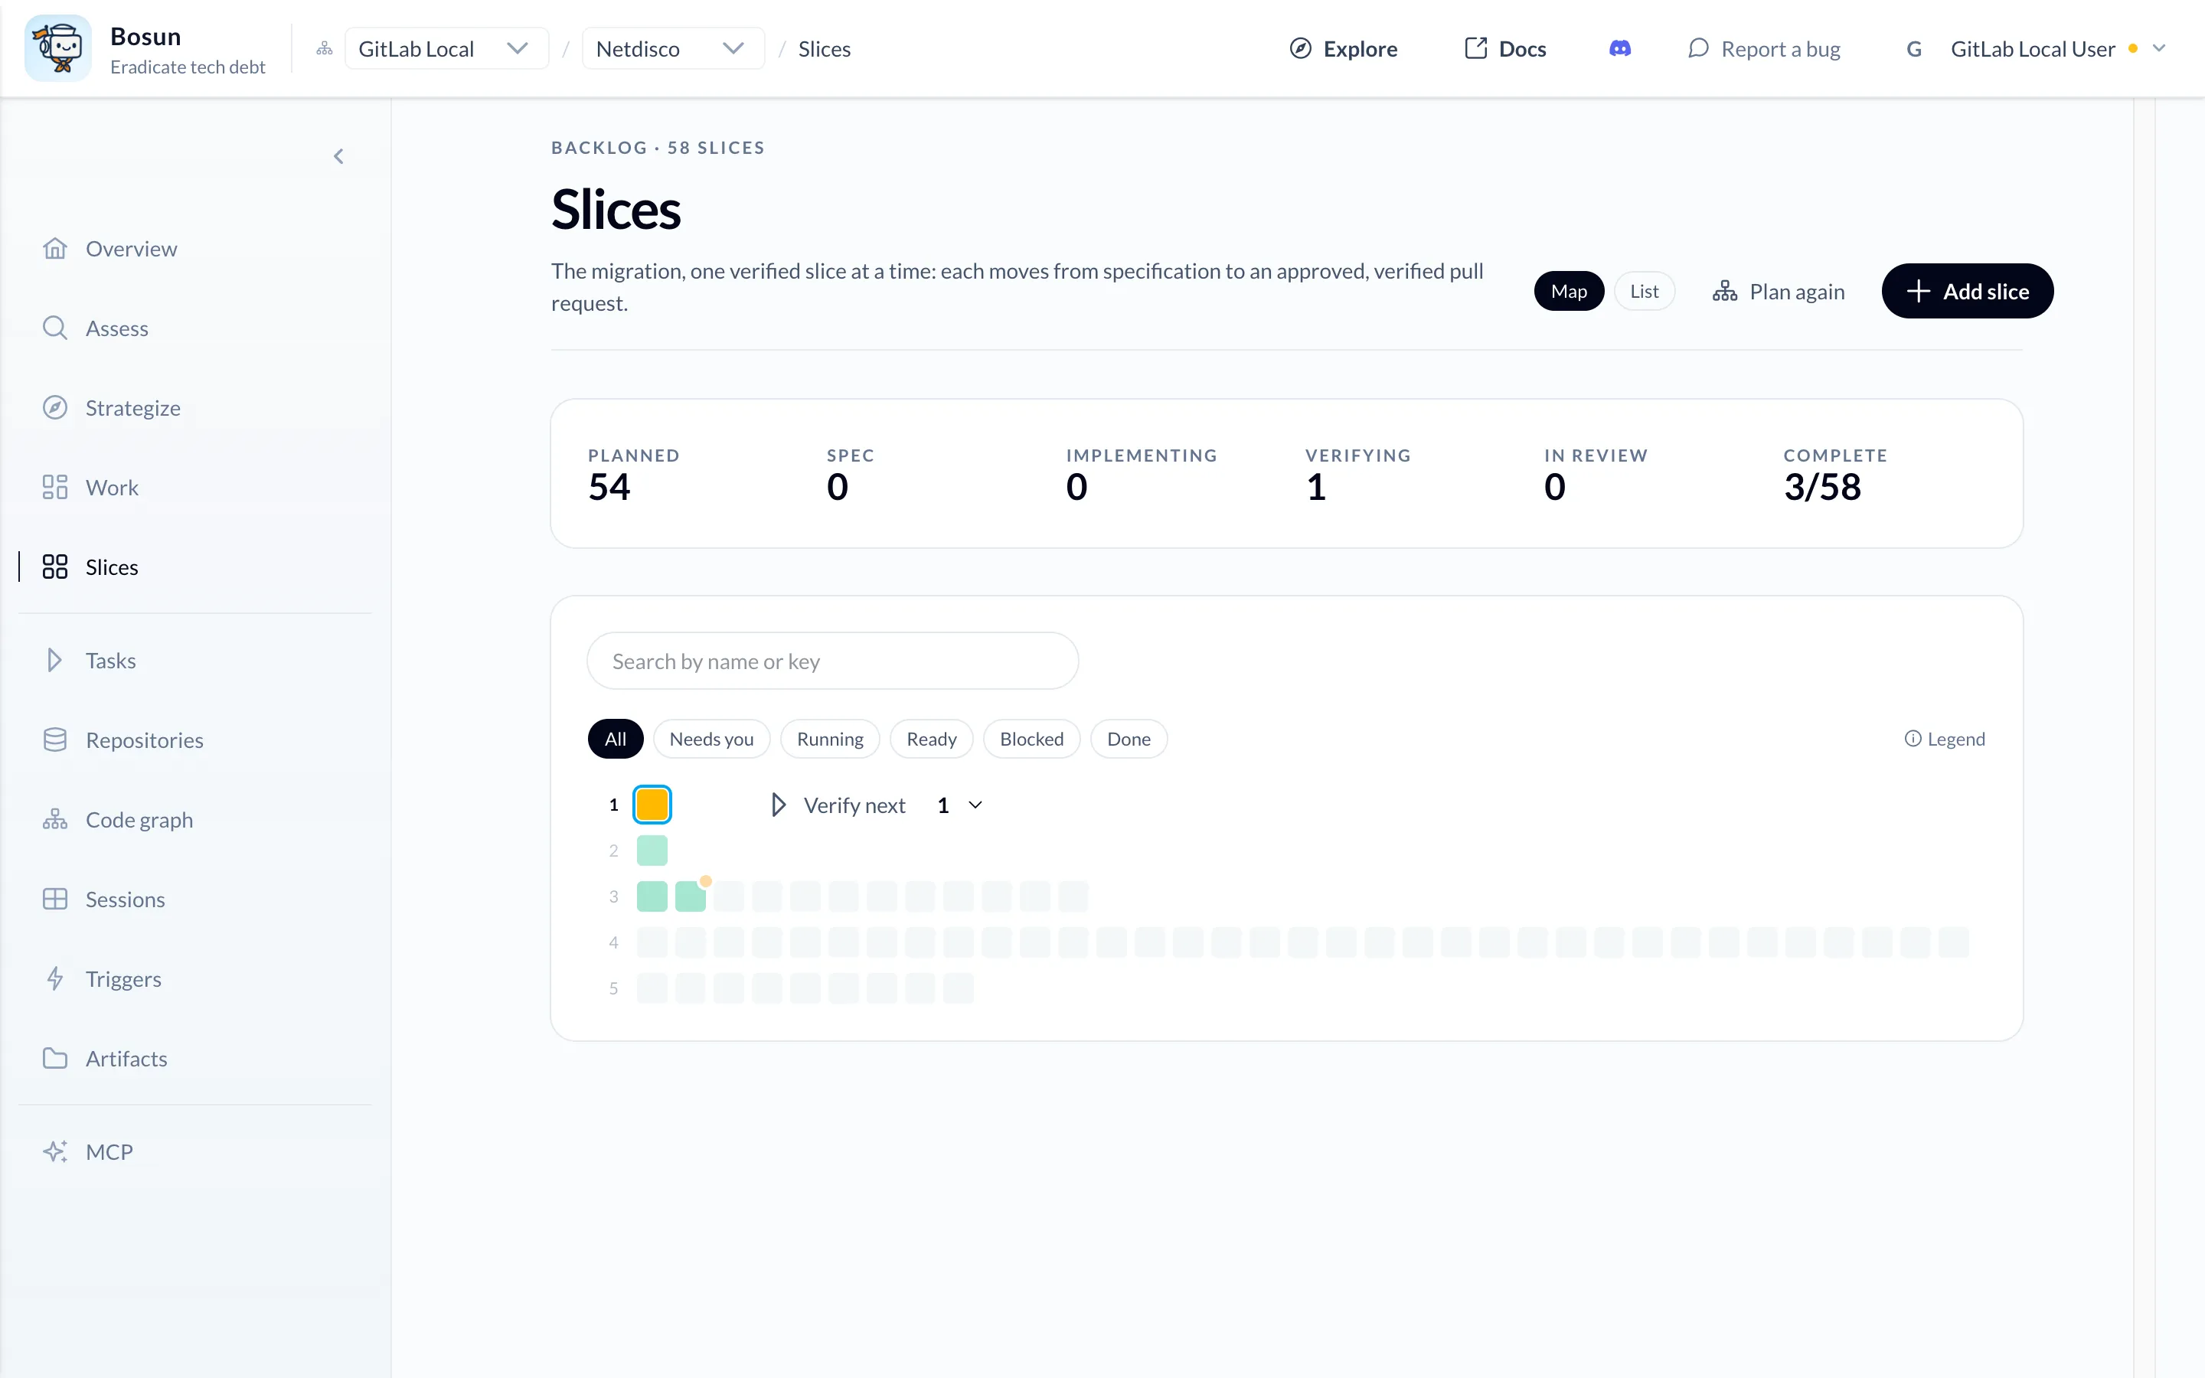Open MCP via the sparkle icon
The height and width of the screenshot is (1378, 2205).
click(54, 1152)
